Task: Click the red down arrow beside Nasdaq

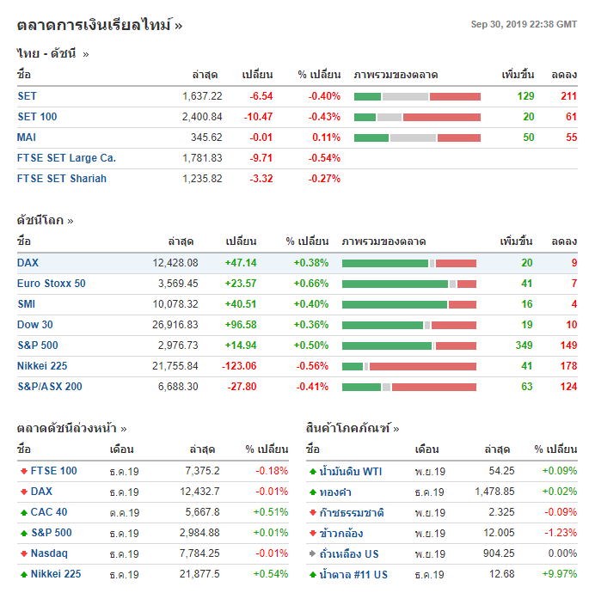Action: [23, 553]
